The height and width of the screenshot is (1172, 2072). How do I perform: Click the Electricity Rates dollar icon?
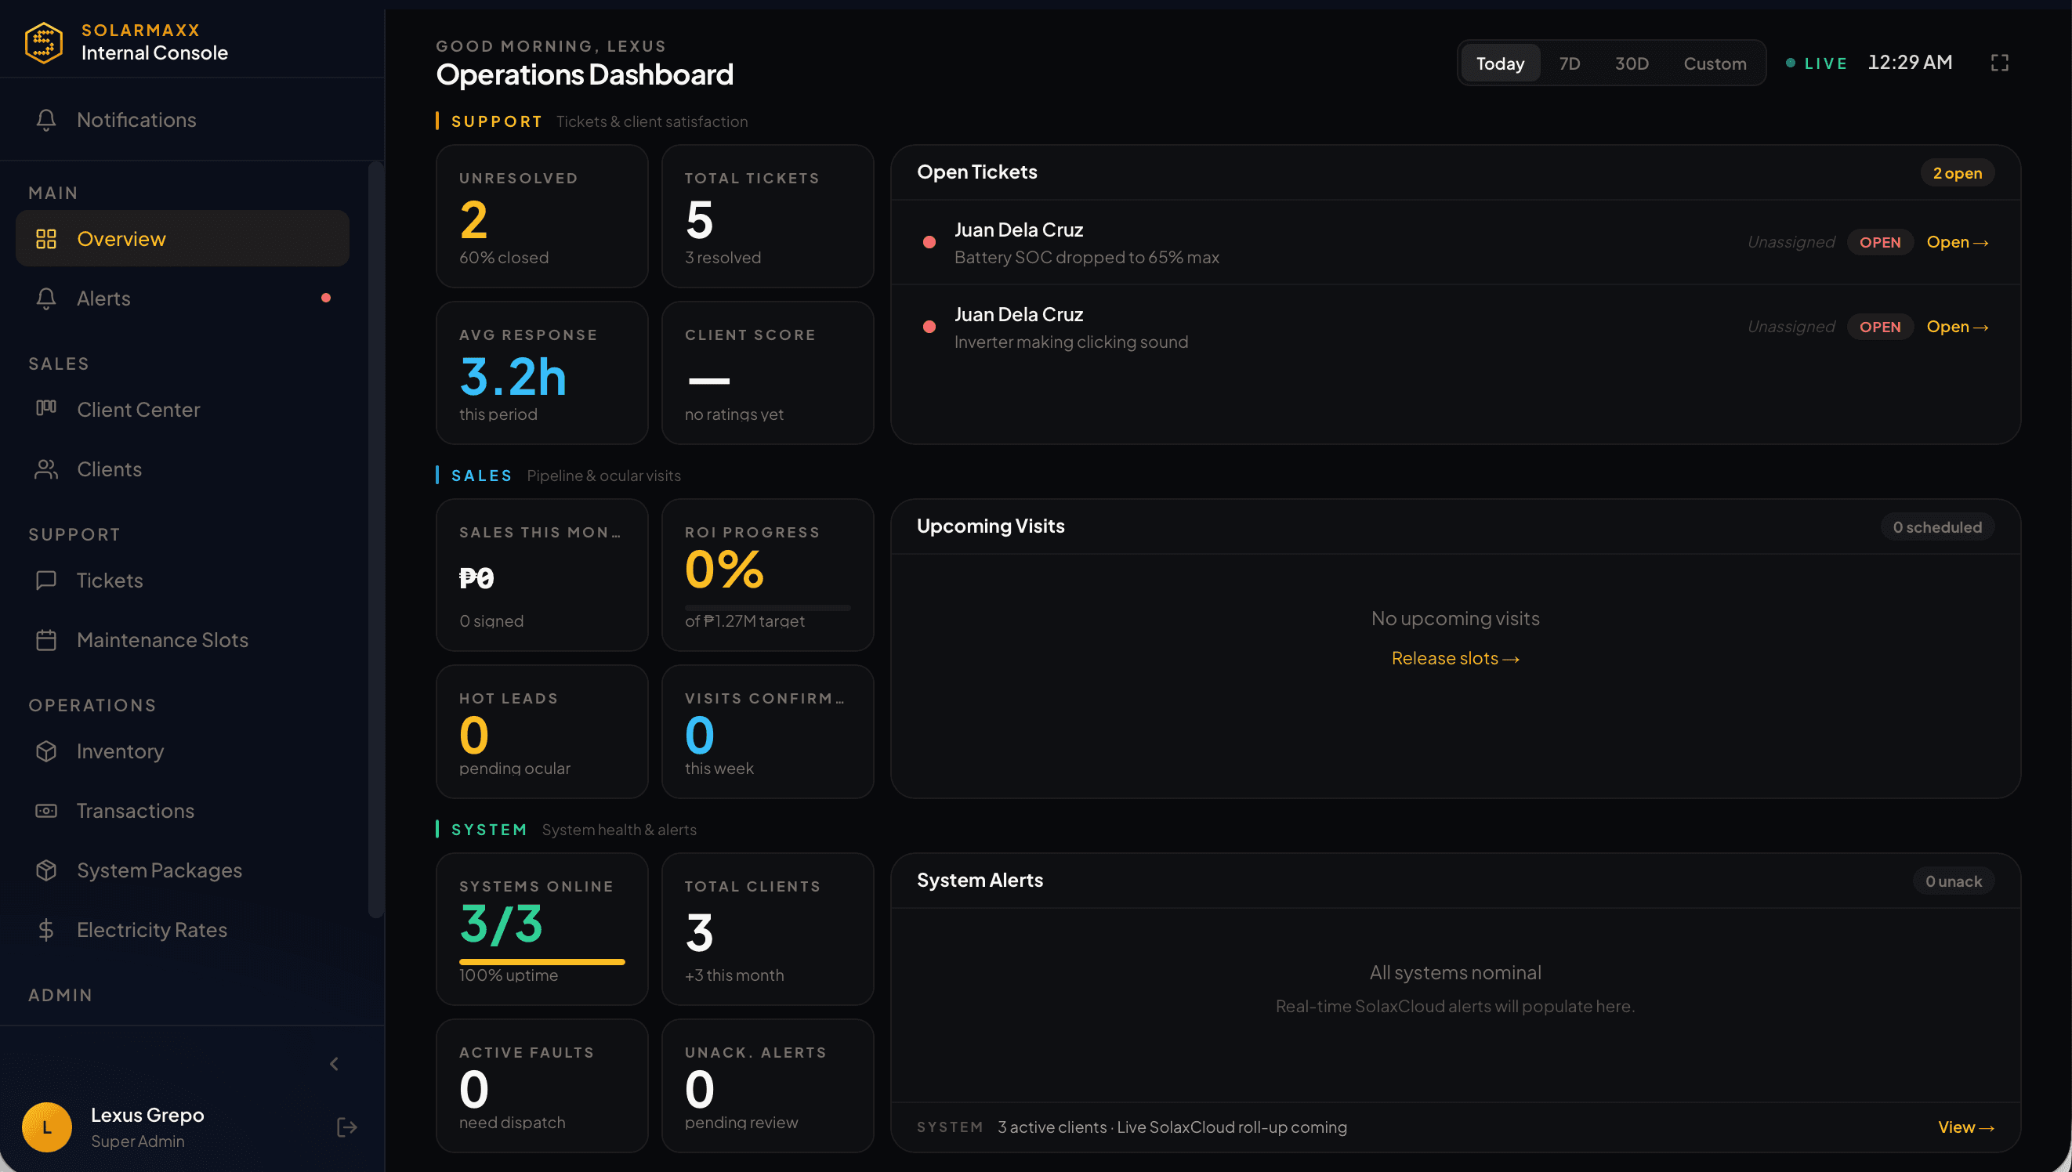tap(46, 930)
